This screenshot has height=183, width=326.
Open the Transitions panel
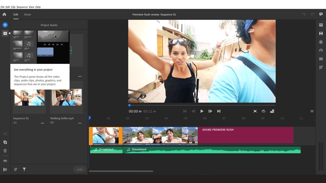pos(321,33)
